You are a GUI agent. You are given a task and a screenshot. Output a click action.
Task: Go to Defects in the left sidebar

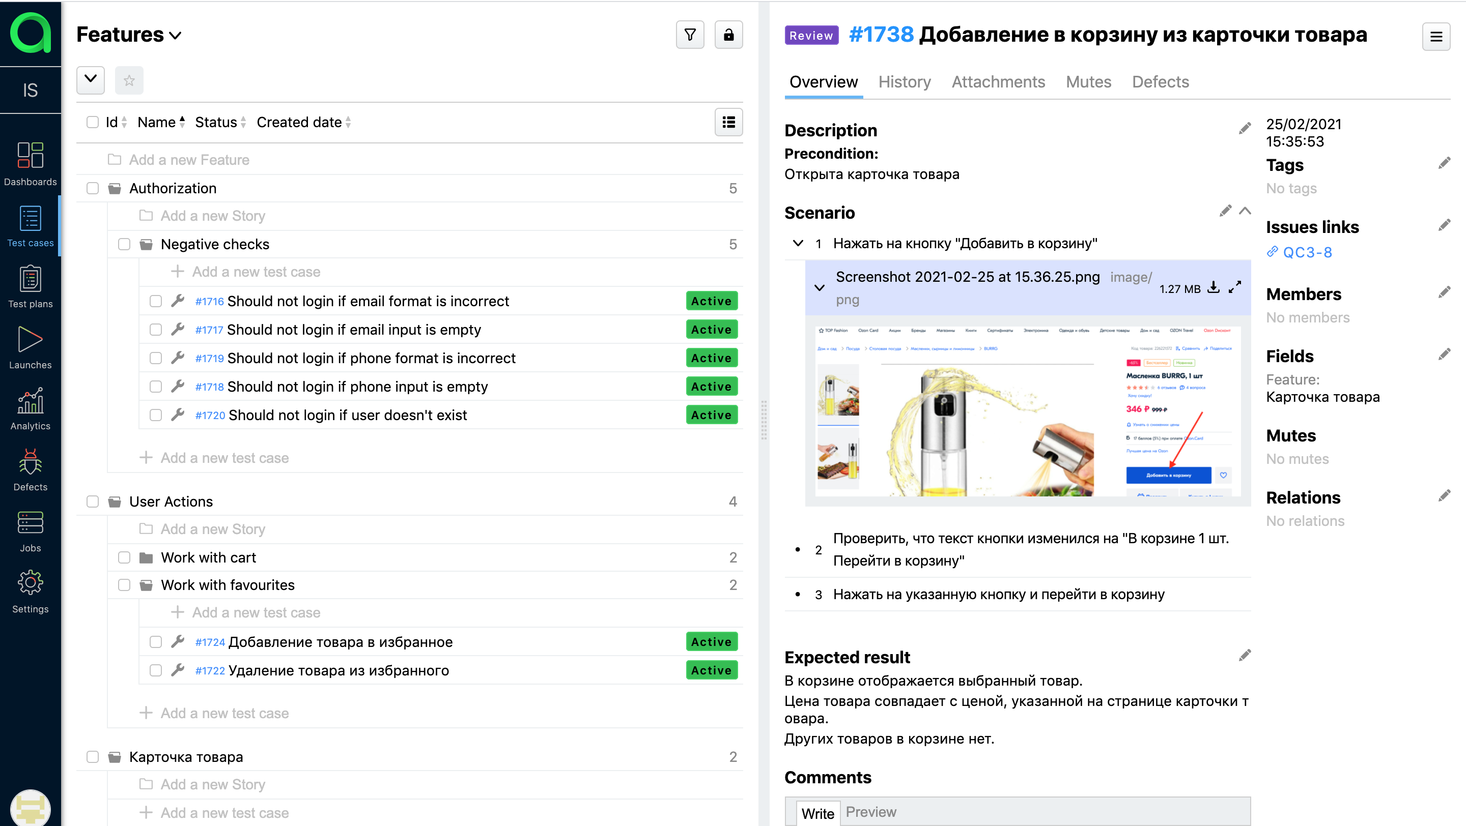click(30, 470)
